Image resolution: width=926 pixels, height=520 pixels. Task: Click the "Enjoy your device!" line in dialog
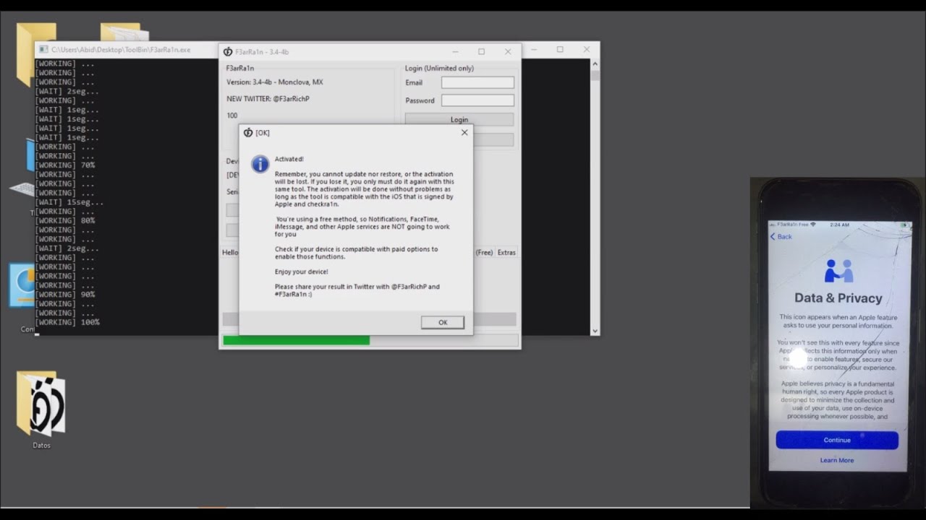pyautogui.click(x=302, y=272)
